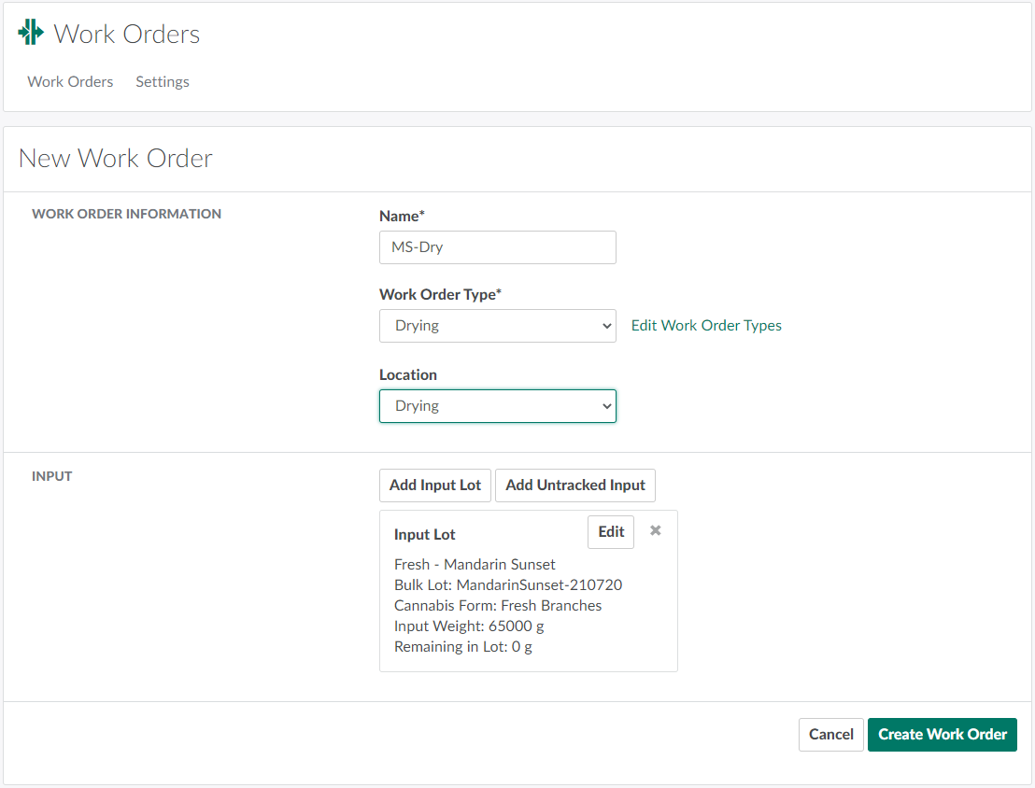Click the Bulk Lot MandarinSunset-210720 text

(x=508, y=585)
